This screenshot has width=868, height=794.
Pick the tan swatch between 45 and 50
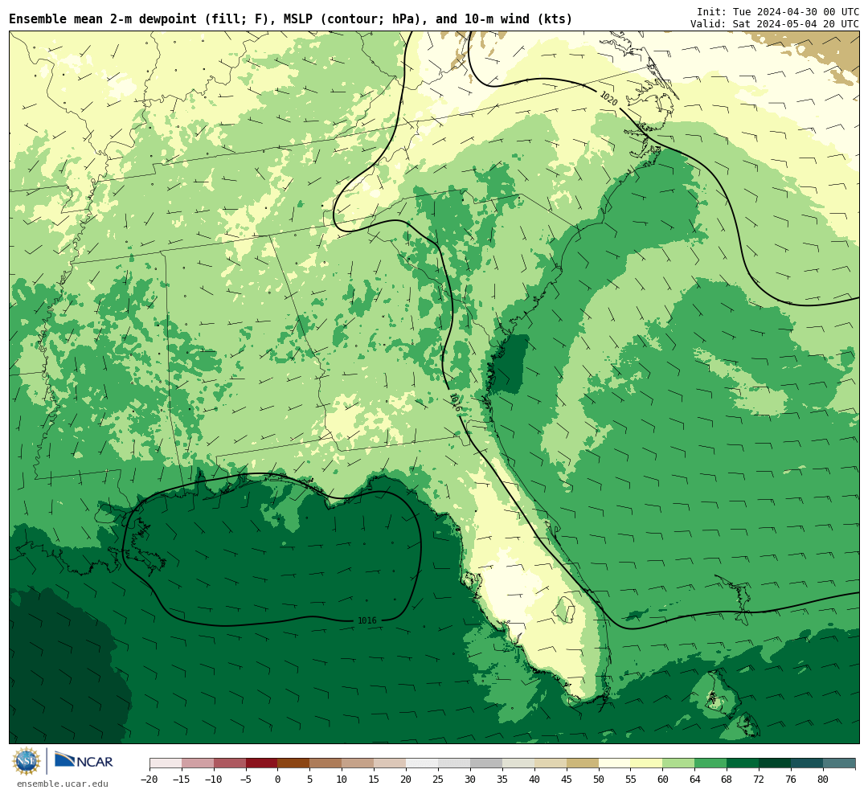(583, 763)
